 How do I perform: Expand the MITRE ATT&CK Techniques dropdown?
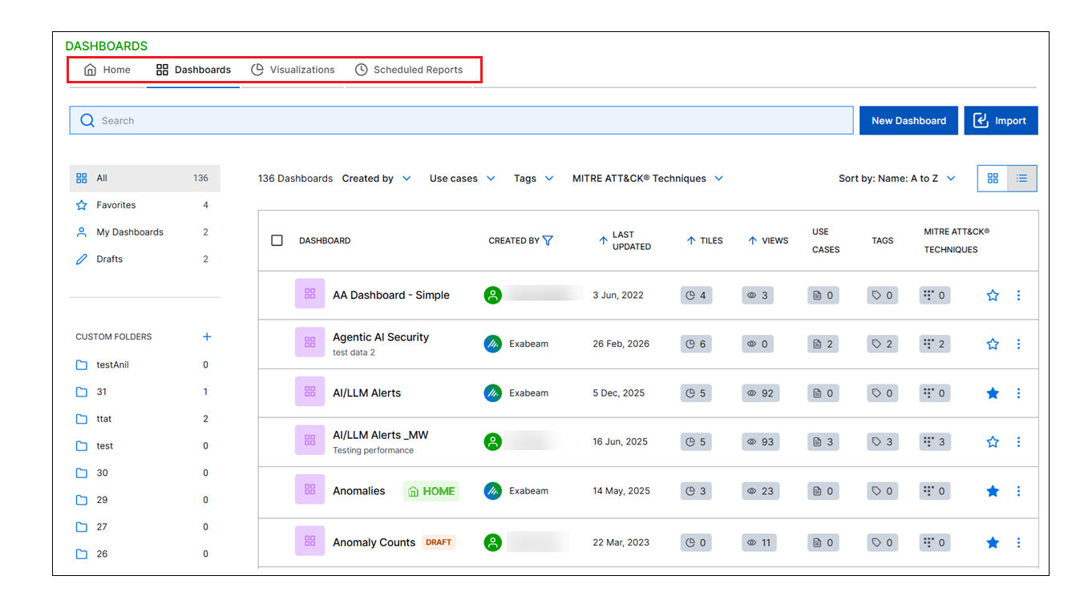(647, 179)
